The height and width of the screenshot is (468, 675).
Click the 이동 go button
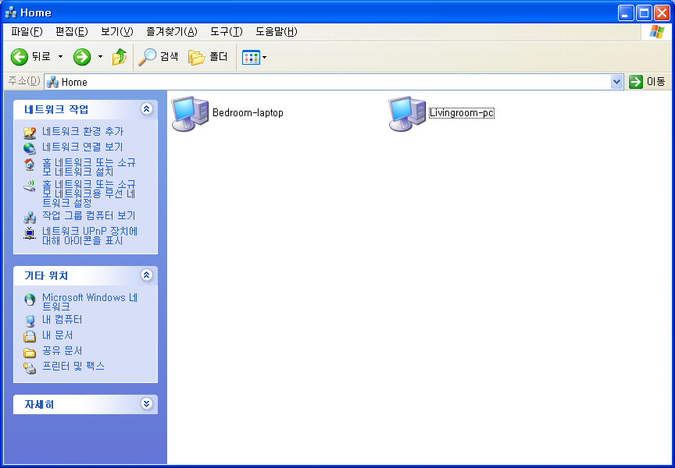(x=648, y=82)
